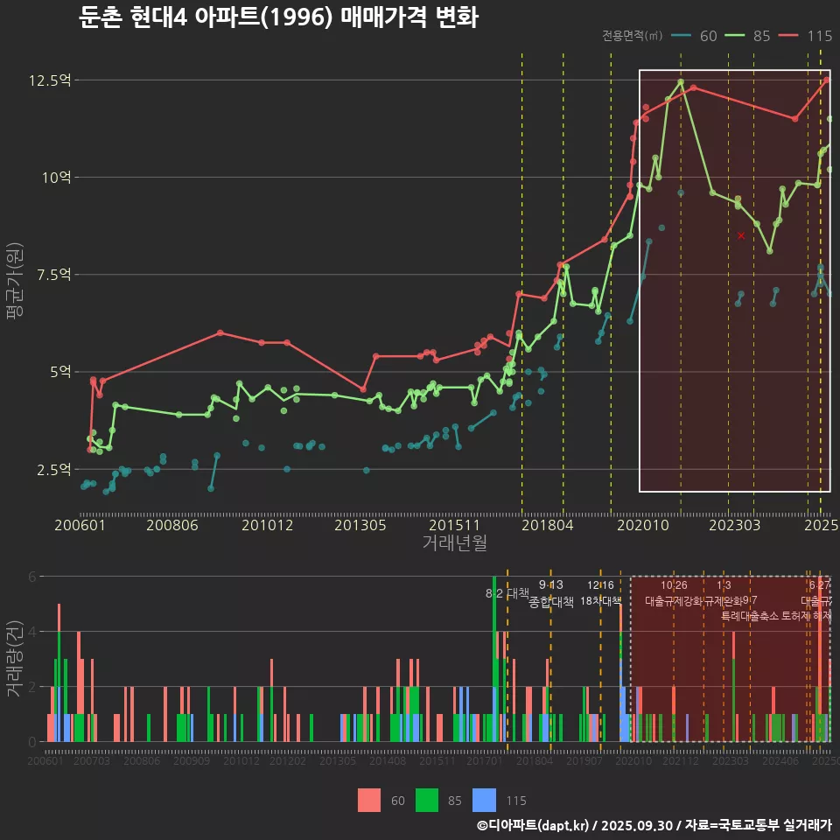840x840 pixels.
Task: Click the chart title 둔촌 현대4 아파트(1996)
Action: tap(278, 17)
